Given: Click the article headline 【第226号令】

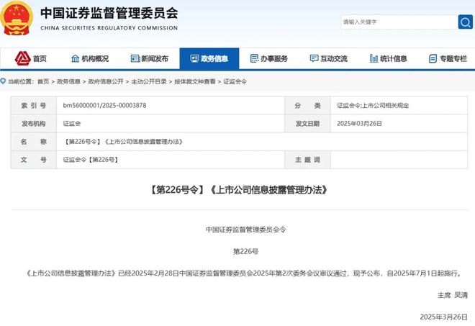Looking at the screenshot, I should pyautogui.click(x=239, y=190).
